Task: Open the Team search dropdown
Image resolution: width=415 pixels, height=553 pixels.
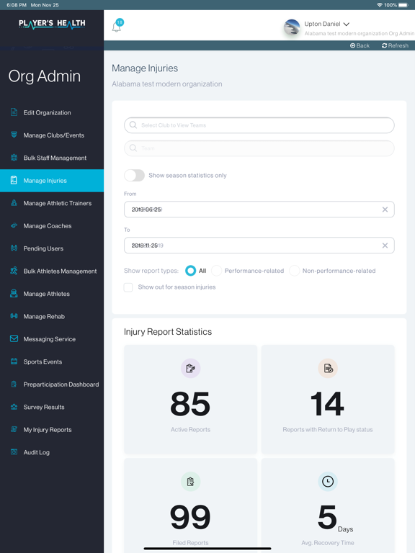Action: pyautogui.click(x=259, y=148)
